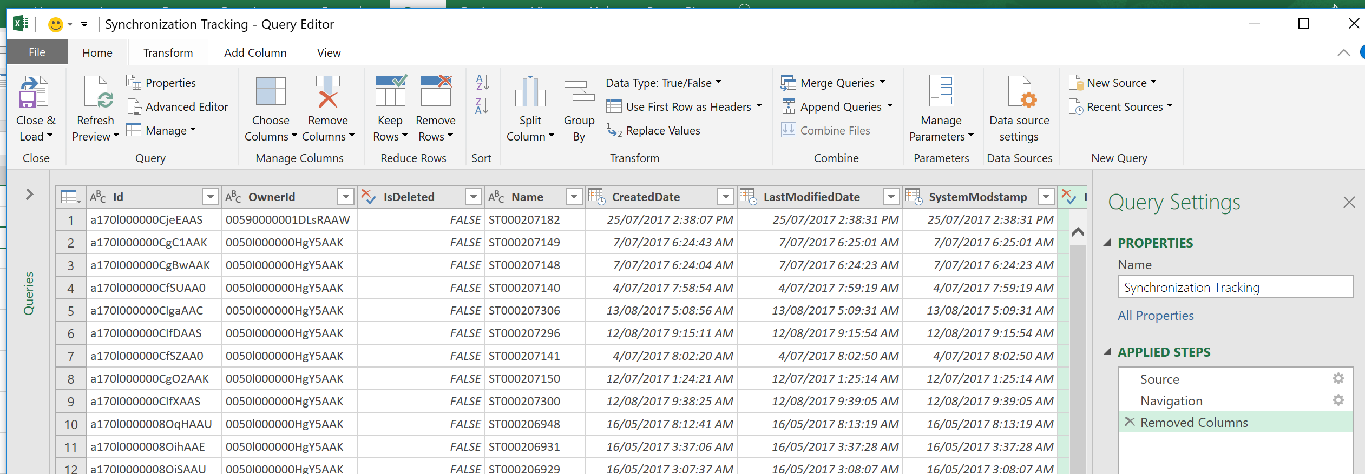Click the Combine Files button
This screenshot has height=474, width=1365.
pyautogui.click(x=825, y=130)
